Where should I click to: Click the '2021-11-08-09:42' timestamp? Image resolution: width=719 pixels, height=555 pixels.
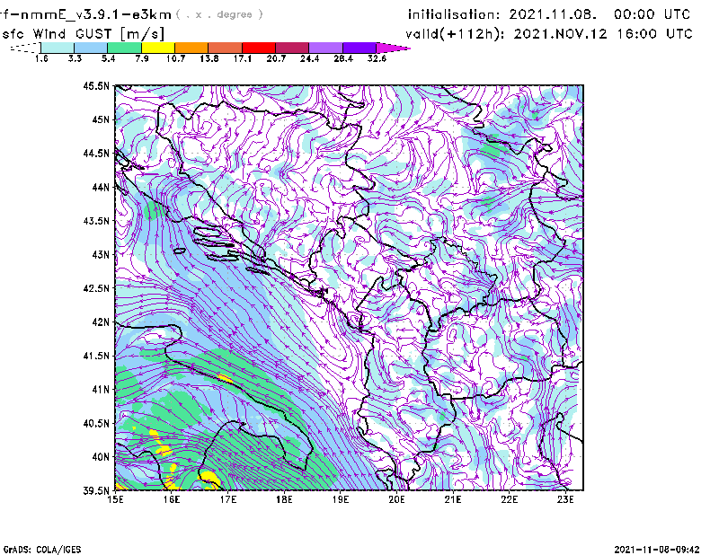coord(657,550)
